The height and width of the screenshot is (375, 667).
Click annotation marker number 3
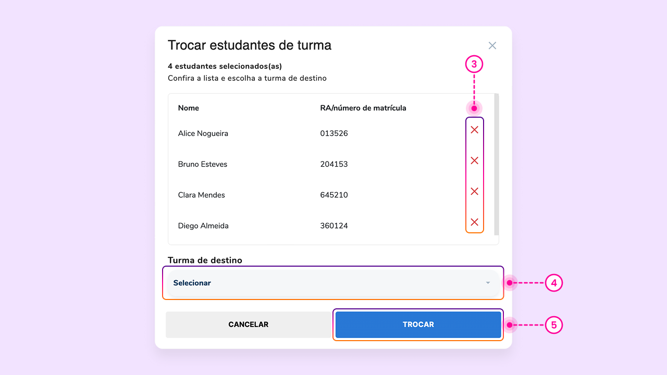pos(474,65)
